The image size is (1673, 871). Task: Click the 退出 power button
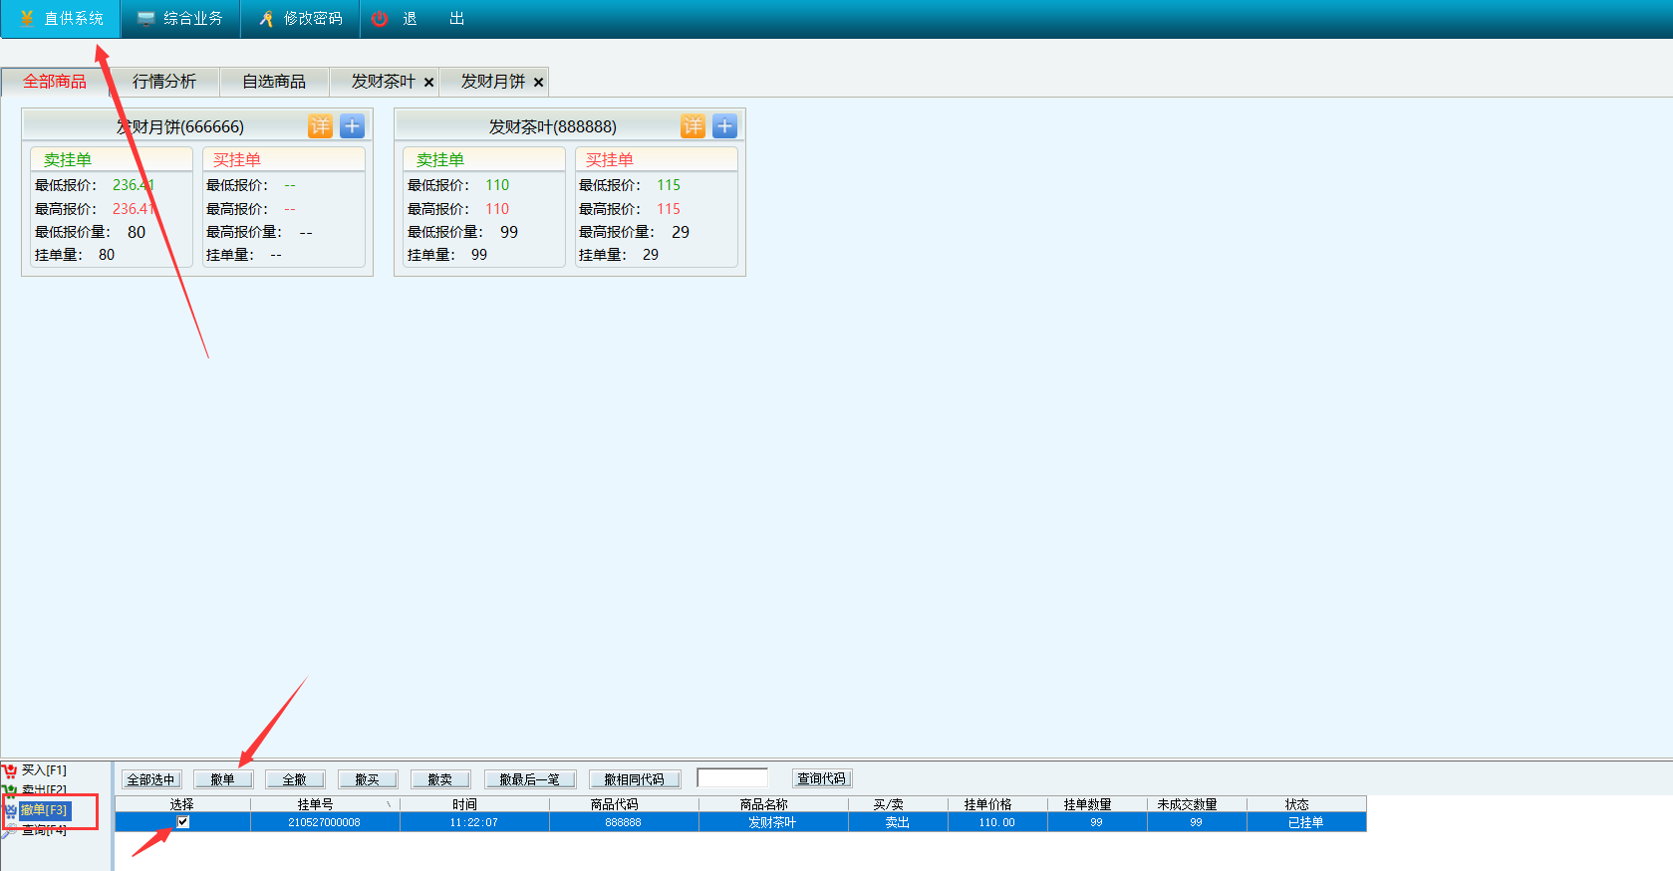click(418, 19)
